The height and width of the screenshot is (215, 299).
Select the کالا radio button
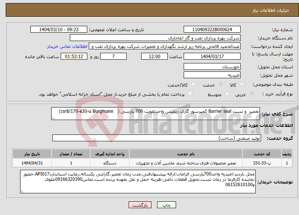point(242,84)
